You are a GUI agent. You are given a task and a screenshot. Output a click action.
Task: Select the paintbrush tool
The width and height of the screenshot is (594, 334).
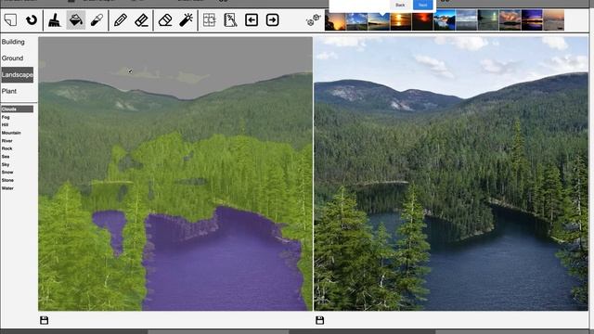[55, 20]
